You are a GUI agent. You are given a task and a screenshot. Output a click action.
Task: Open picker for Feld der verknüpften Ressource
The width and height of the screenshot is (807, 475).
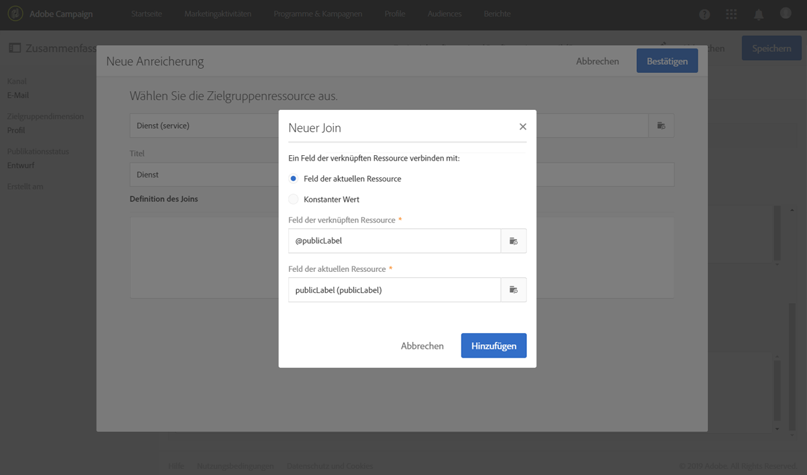pos(513,241)
